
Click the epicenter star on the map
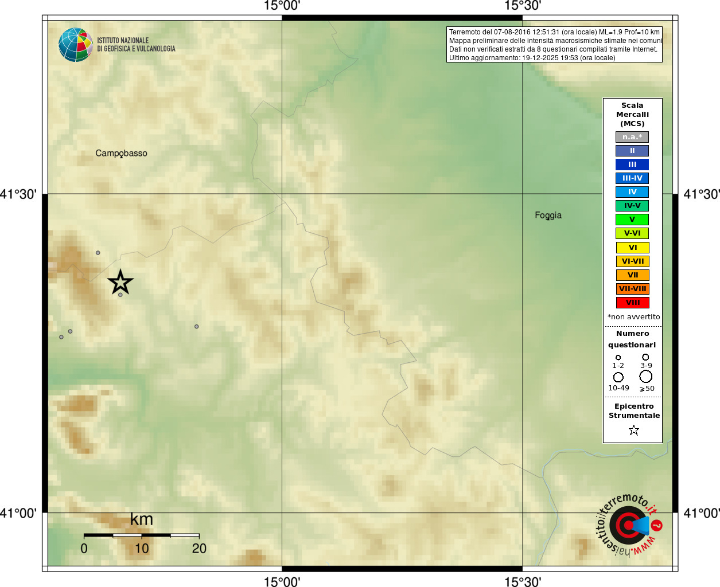coord(120,283)
